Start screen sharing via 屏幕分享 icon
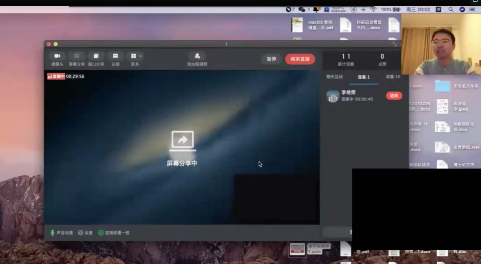 pyautogui.click(x=77, y=56)
